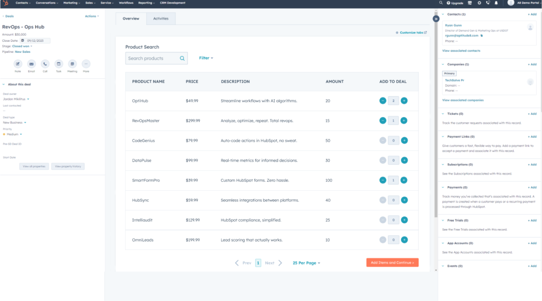Select the Overview tab
The height and width of the screenshot is (301, 542).
pos(131,18)
